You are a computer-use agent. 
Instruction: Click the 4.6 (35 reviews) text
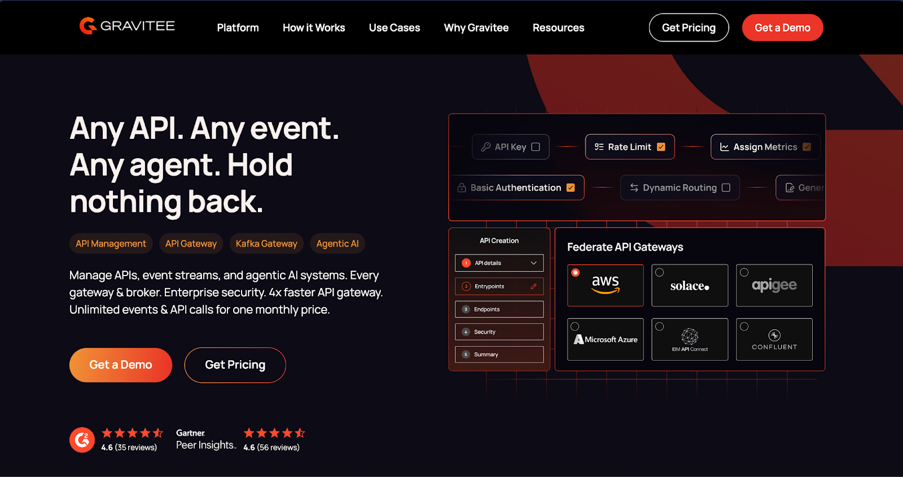pyautogui.click(x=129, y=447)
